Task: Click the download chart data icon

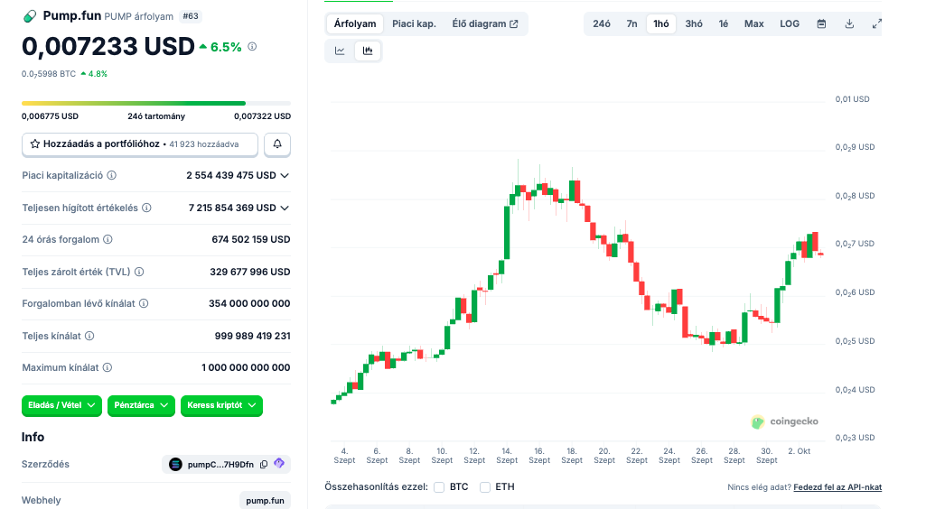Action: pyautogui.click(x=849, y=24)
